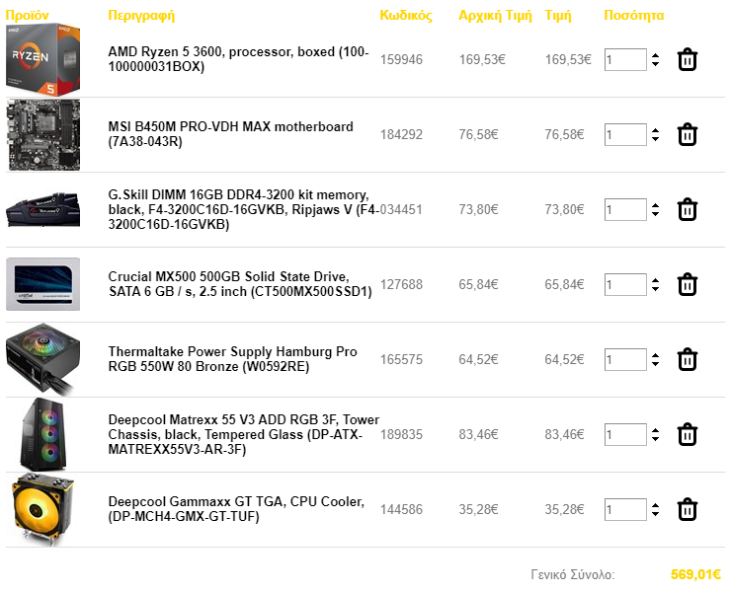This screenshot has width=730, height=593.
Task: Click quantity field for Deepcool Matrexx 55
Action: pyautogui.click(x=625, y=434)
